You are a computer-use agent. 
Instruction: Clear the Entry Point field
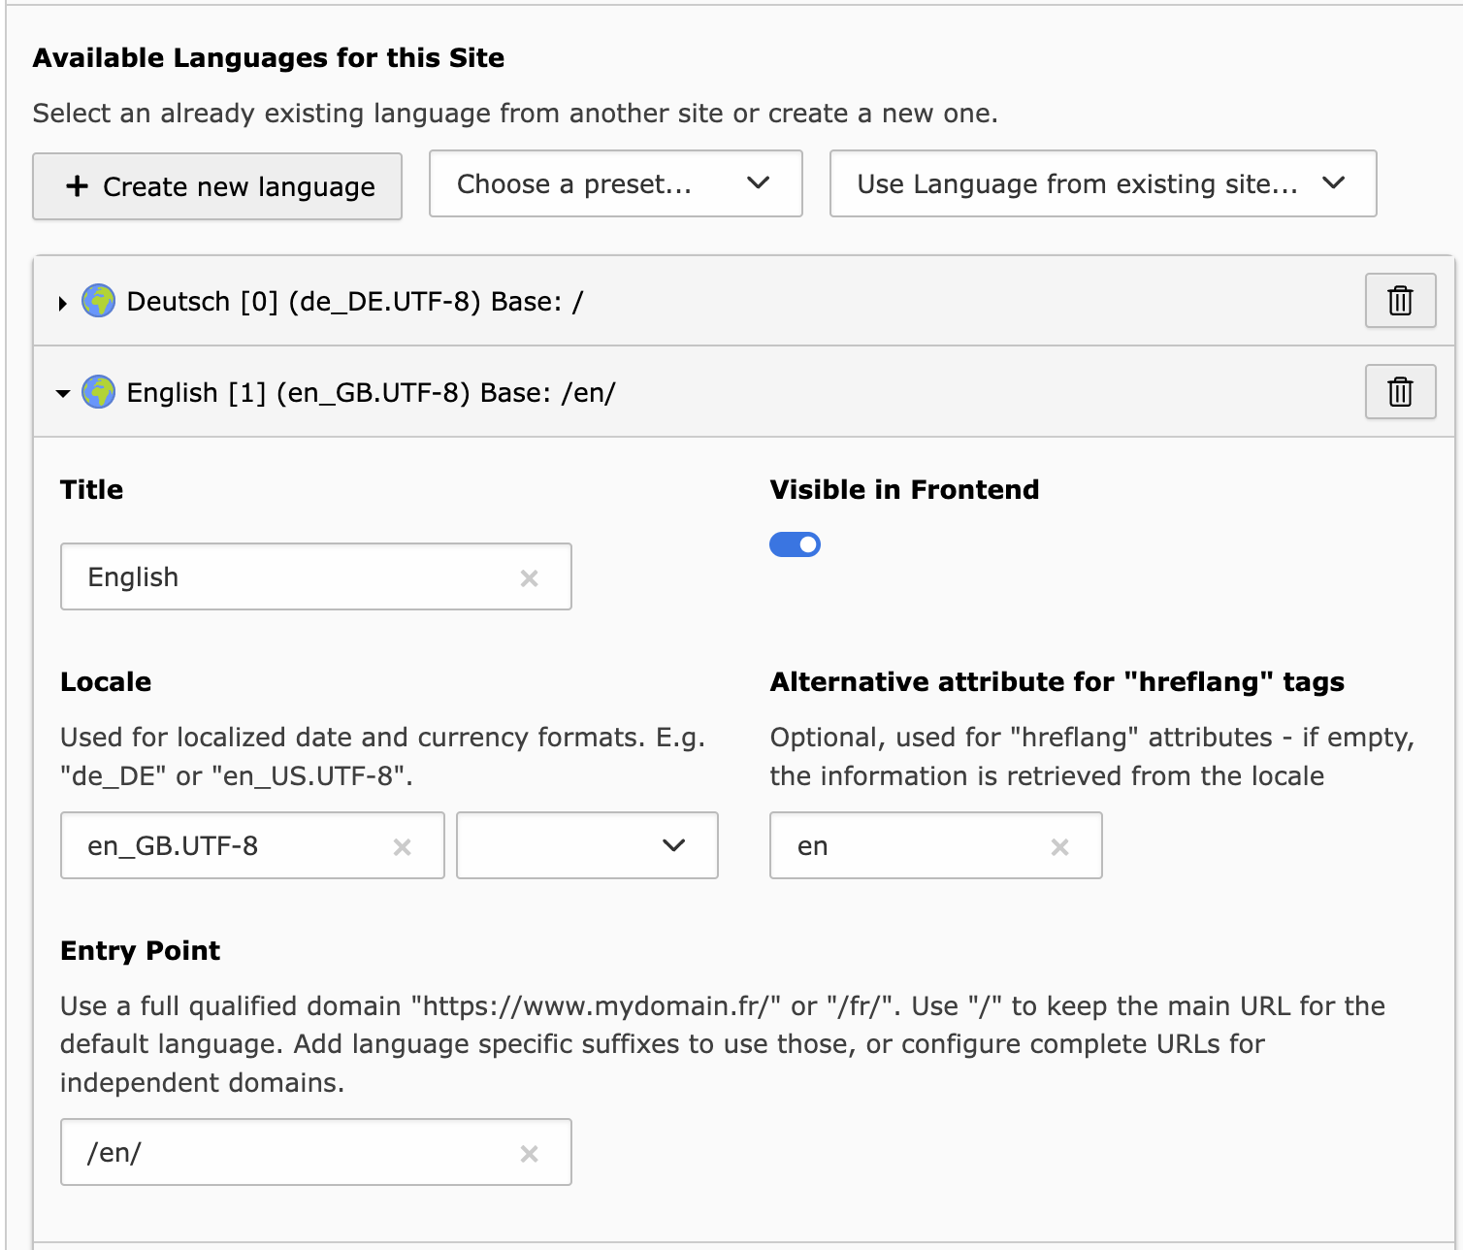(529, 1154)
